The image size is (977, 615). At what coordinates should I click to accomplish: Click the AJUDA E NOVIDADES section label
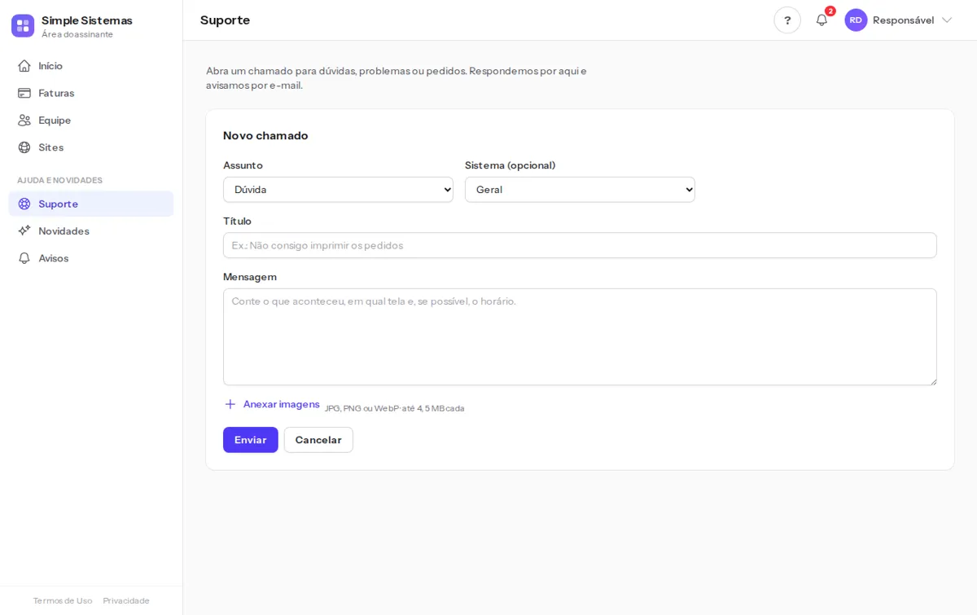(x=59, y=180)
